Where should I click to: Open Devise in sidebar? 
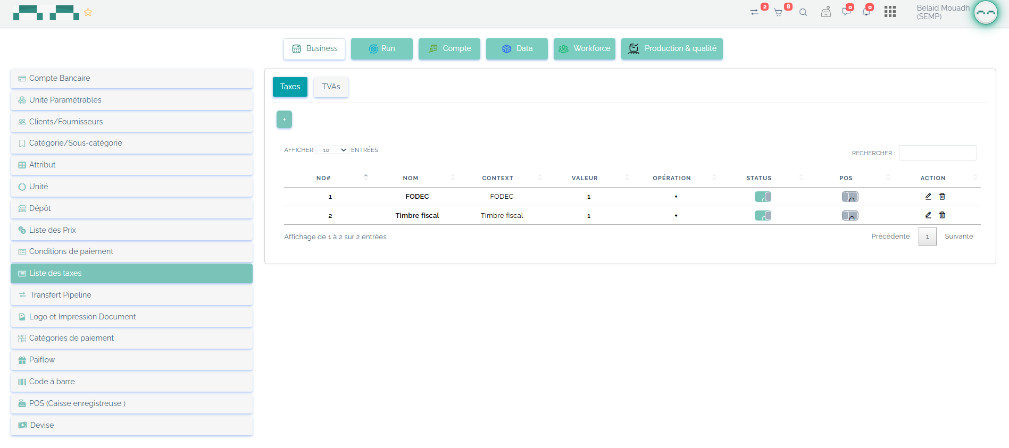[x=131, y=425]
